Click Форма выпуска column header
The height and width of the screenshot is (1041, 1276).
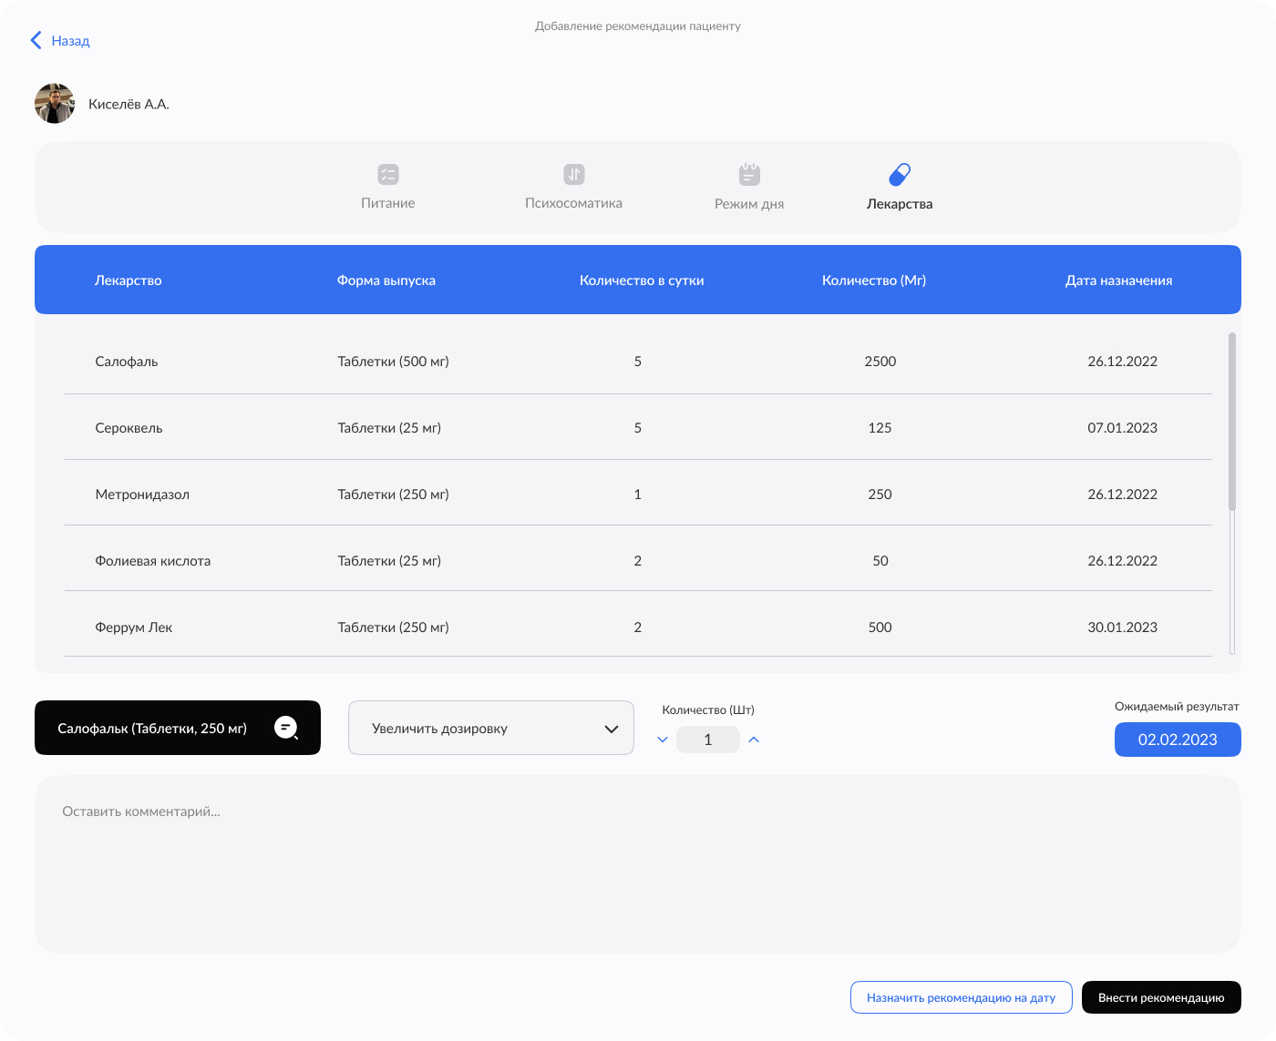(386, 281)
